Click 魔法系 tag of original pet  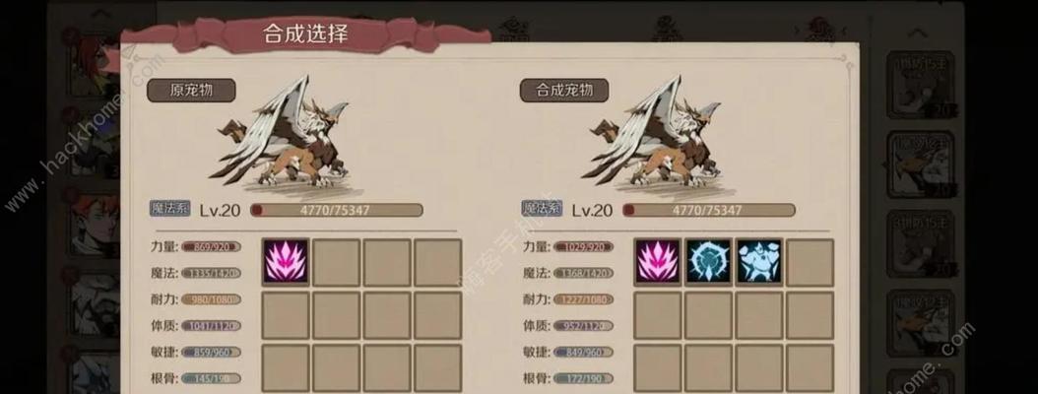pyautogui.click(x=170, y=209)
